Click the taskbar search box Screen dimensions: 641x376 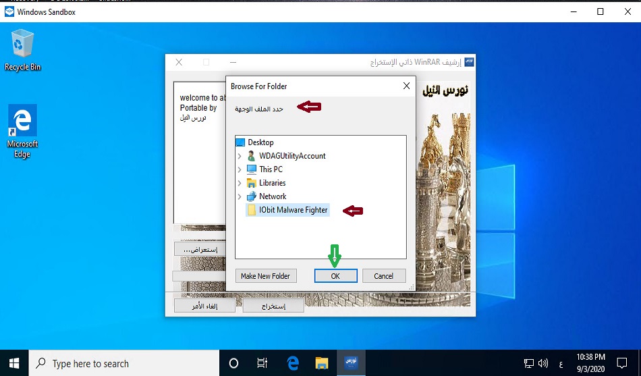point(125,363)
